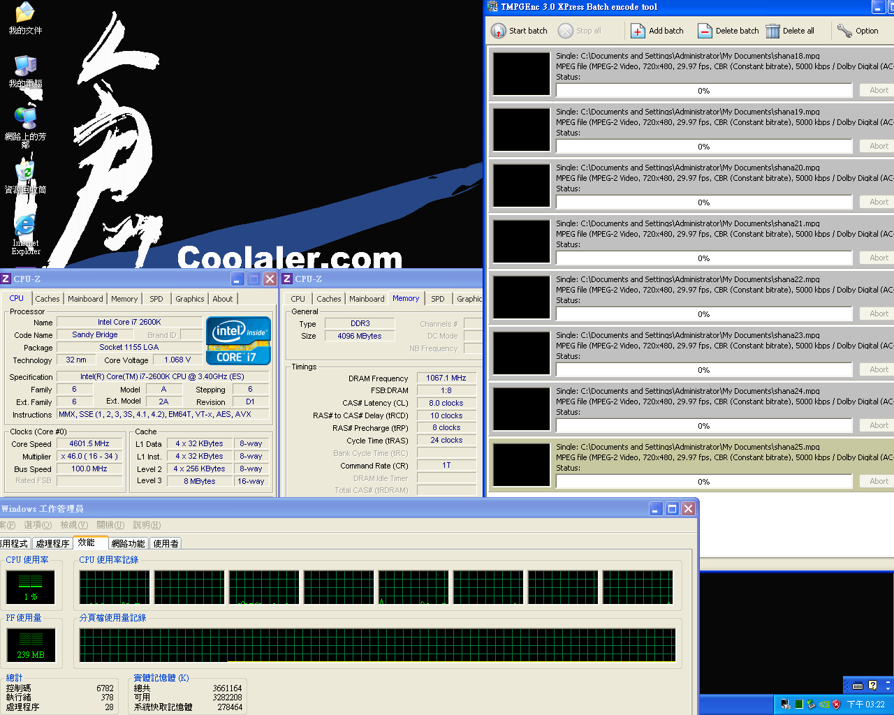Viewport: 894px width, 715px height.
Task: Select the shana25.mpg preview thumbnail
Action: (522, 464)
